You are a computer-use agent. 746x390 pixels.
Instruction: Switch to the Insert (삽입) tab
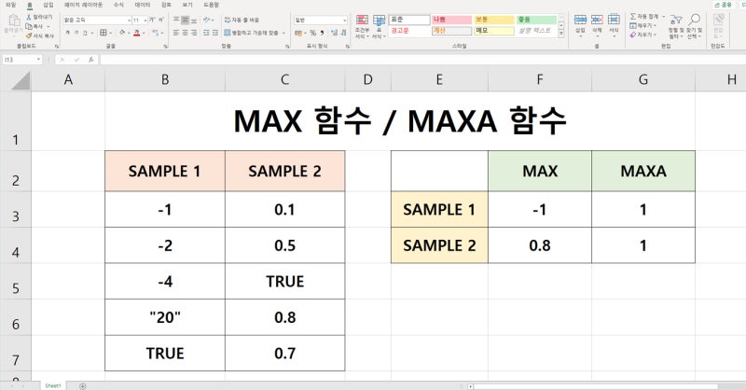click(x=48, y=5)
